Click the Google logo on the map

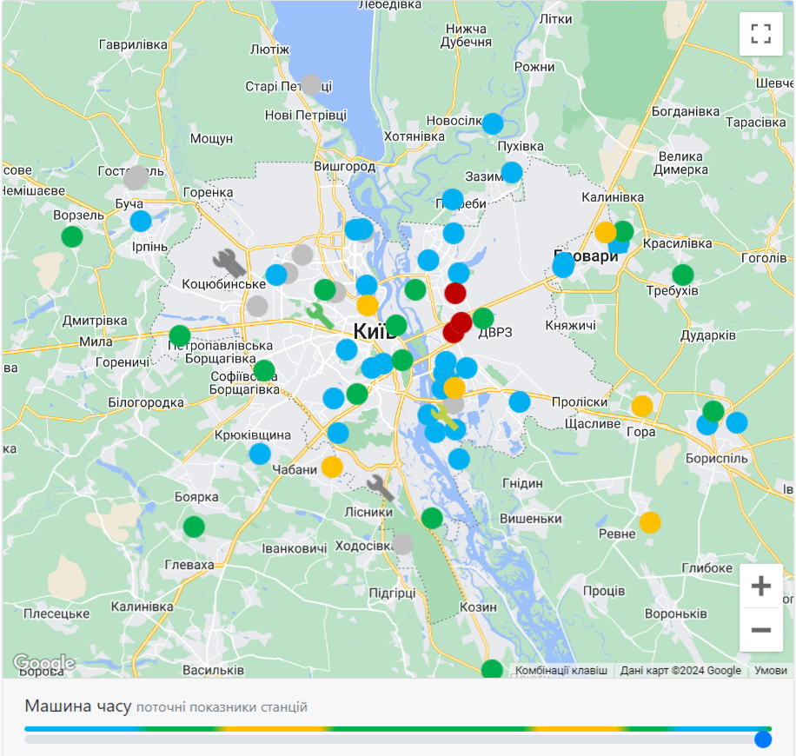tap(43, 663)
